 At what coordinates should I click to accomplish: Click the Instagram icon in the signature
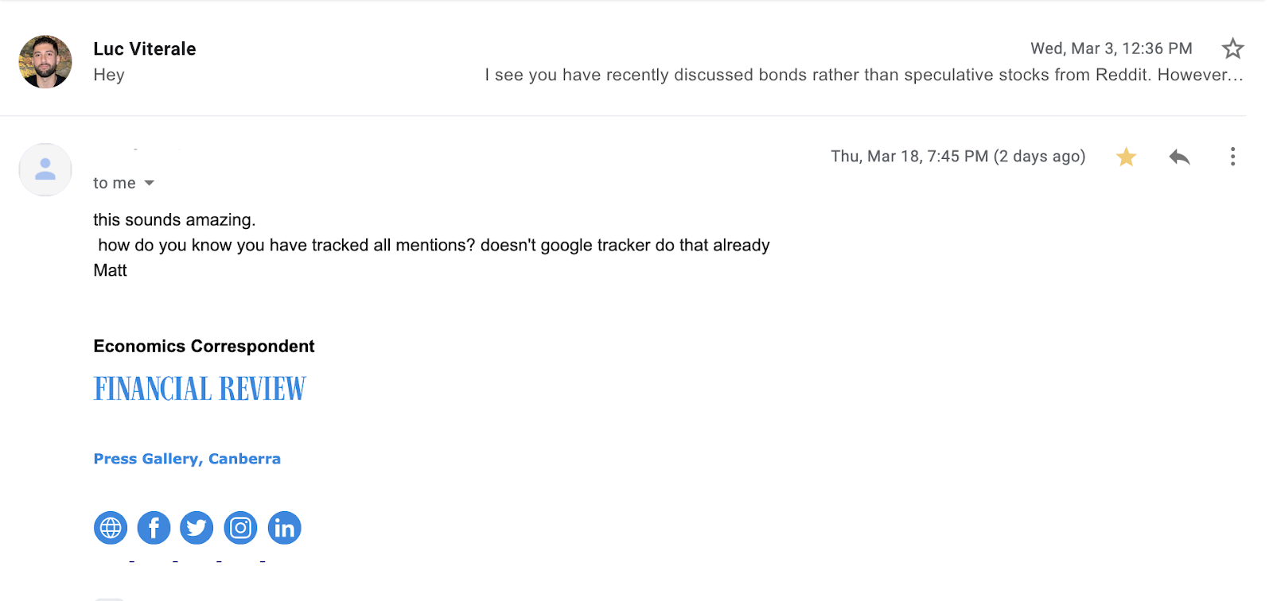[240, 528]
